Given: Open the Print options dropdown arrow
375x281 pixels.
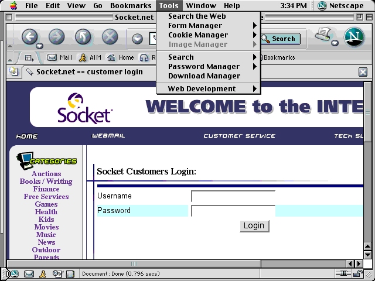Looking at the screenshot, I should 335,43.
